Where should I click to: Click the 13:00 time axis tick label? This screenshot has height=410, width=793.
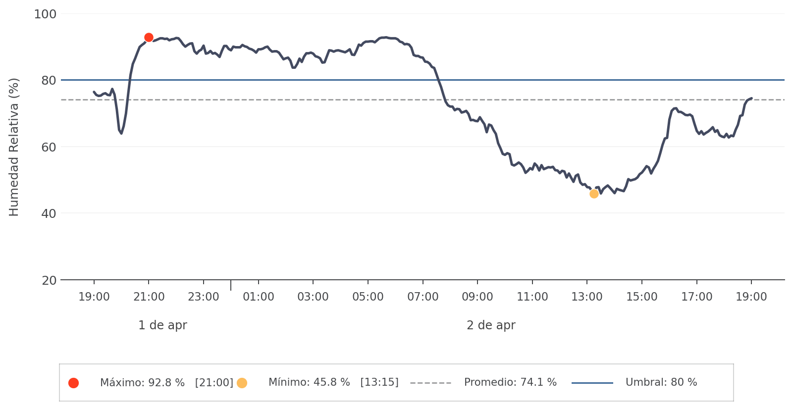click(x=587, y=297)
